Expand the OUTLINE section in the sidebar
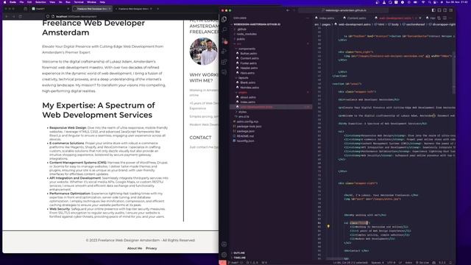This screenshot has width=471, height=265. pos(239,253)
